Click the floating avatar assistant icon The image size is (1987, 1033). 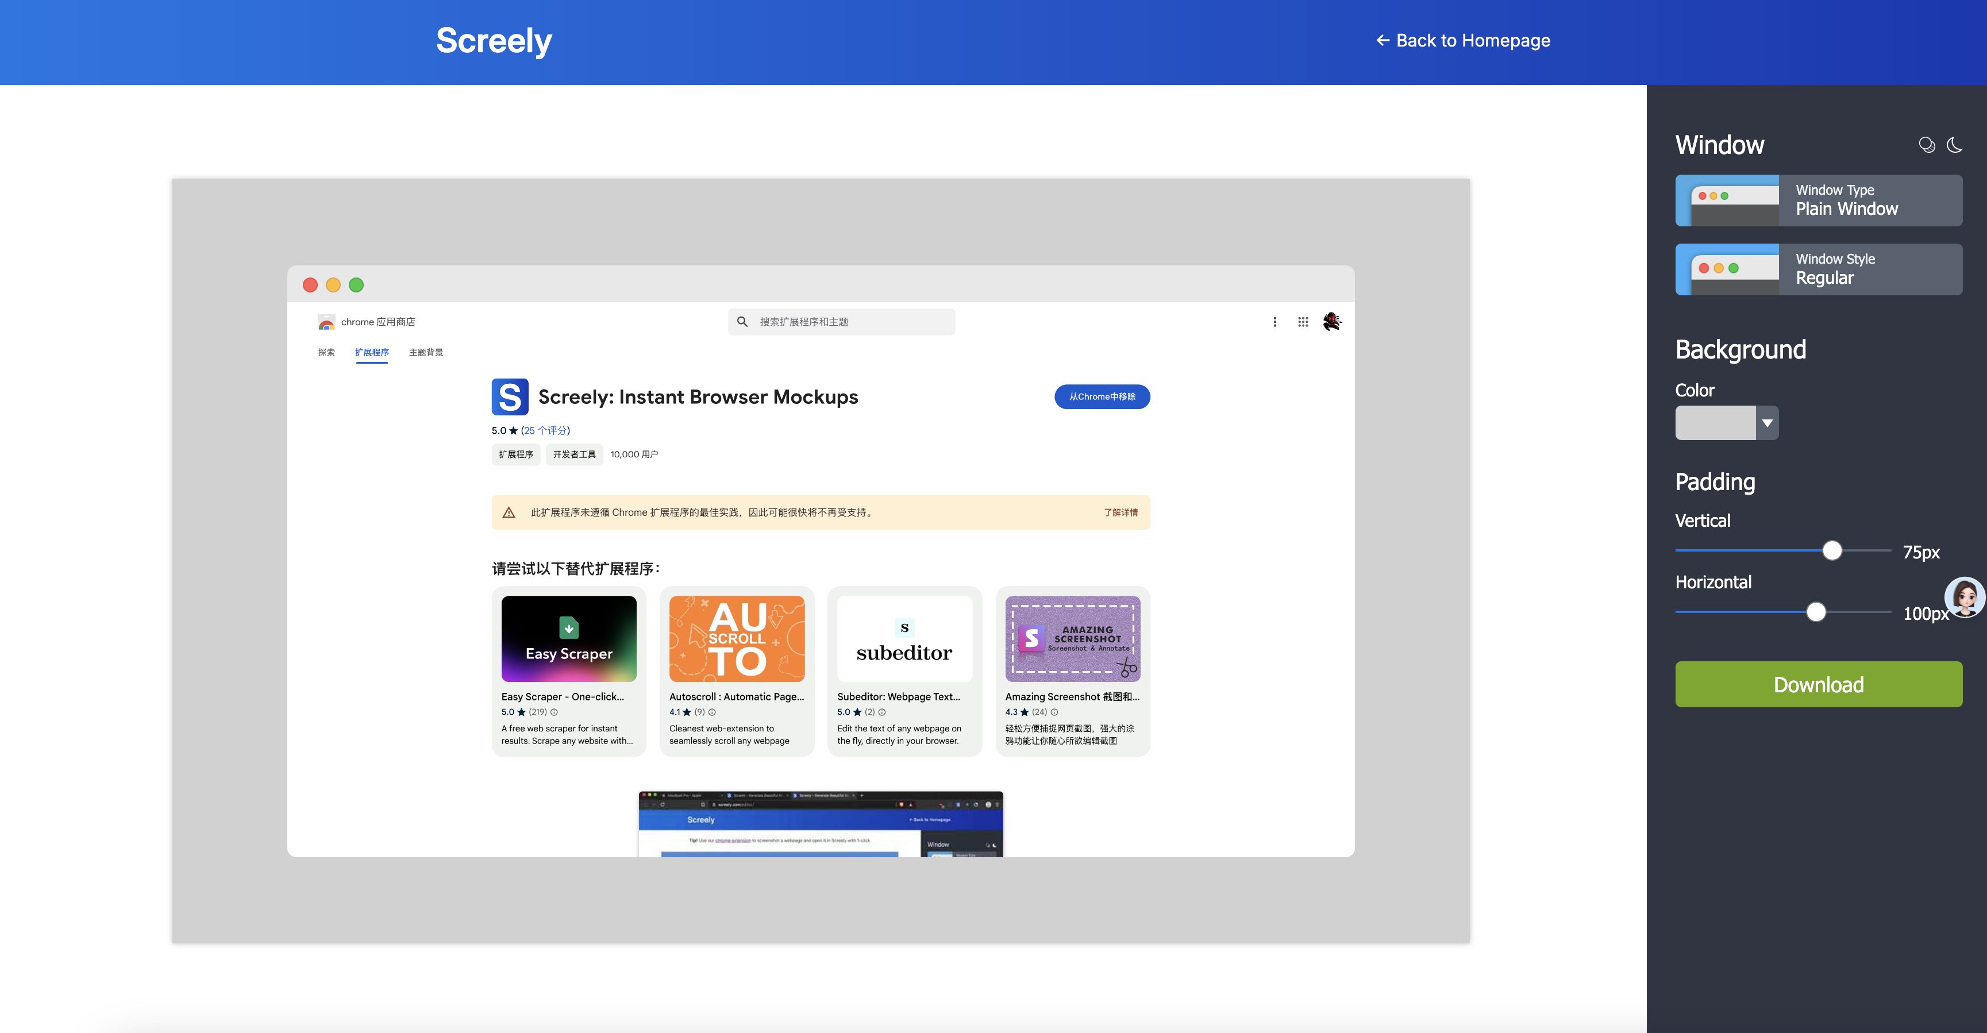coord(1964,597)
